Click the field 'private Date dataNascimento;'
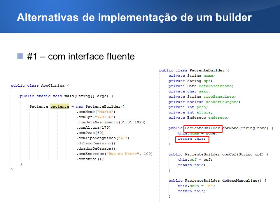The height and width of the screenshot is (210, 280). pos(201,86)
